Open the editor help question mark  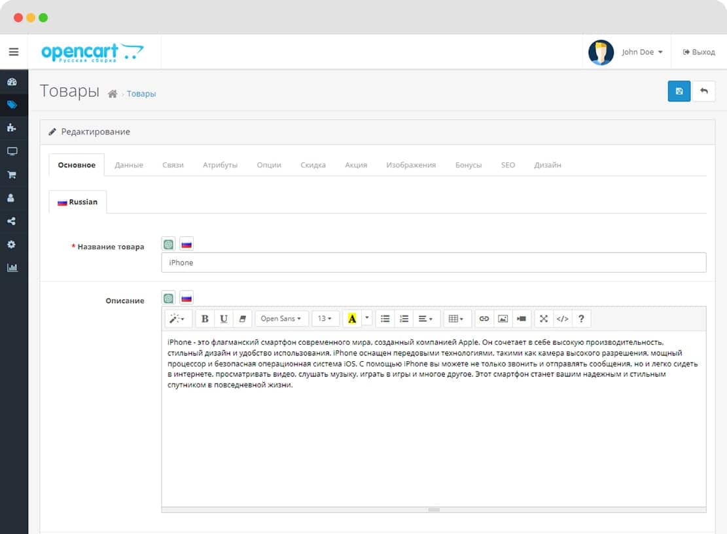(582, 319)
